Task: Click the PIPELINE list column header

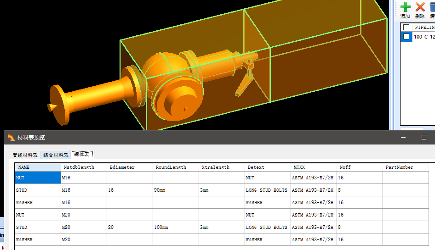Action: tap(424, 27)
